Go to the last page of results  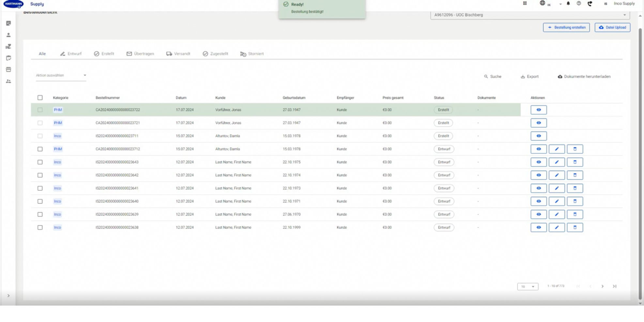614,286
